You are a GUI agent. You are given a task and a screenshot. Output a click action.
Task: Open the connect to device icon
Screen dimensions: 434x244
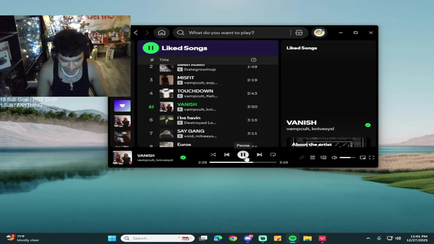(323, 158)
